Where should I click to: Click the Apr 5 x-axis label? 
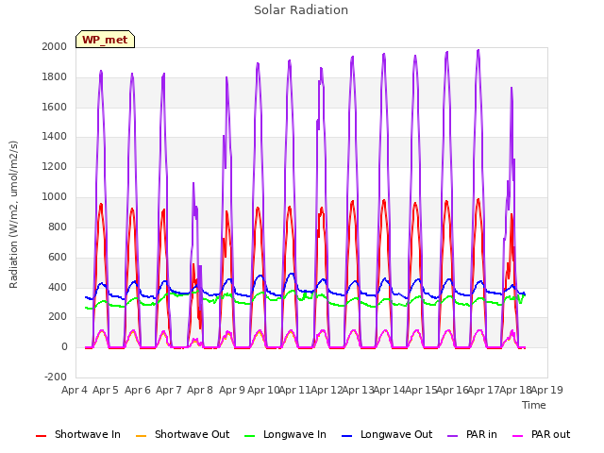[x=106, y=390]
